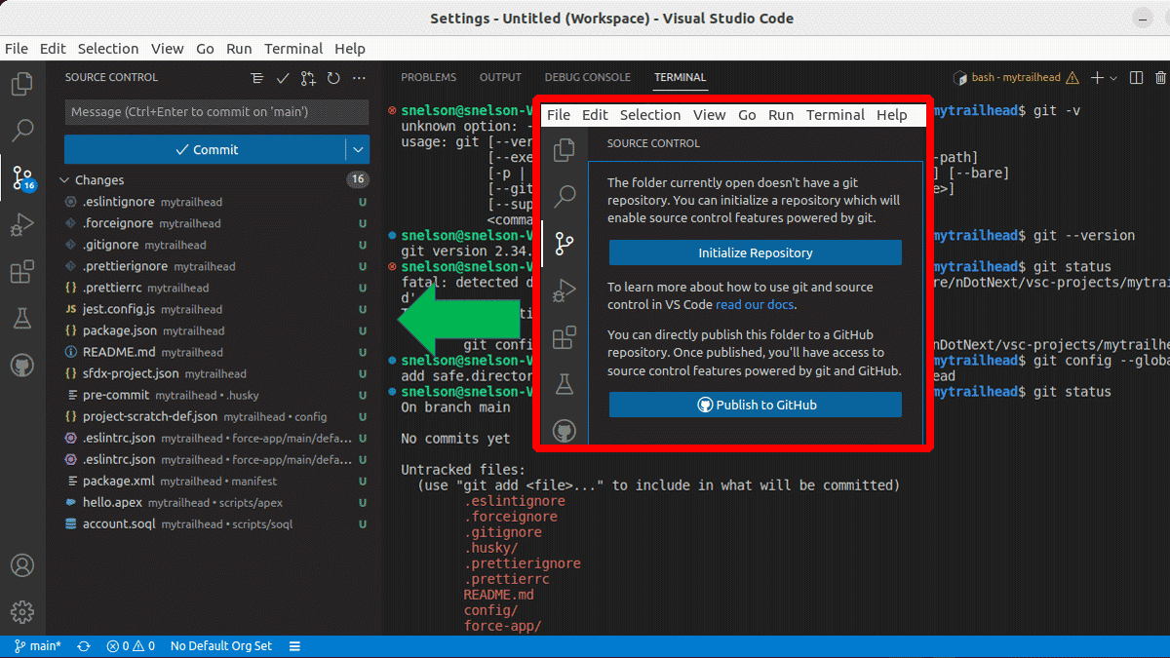Select hello.apex in Changes list

point(214,502)
